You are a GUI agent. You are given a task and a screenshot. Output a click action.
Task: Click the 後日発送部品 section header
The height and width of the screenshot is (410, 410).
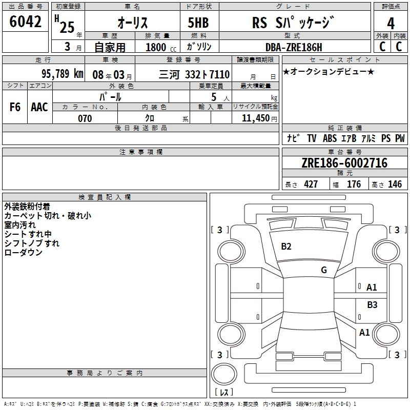pos(140,128)
